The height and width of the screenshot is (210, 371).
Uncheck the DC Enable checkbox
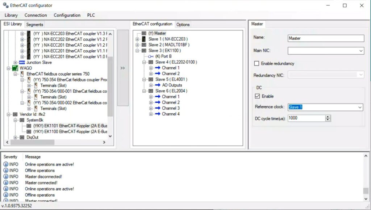tap(257, 96)
